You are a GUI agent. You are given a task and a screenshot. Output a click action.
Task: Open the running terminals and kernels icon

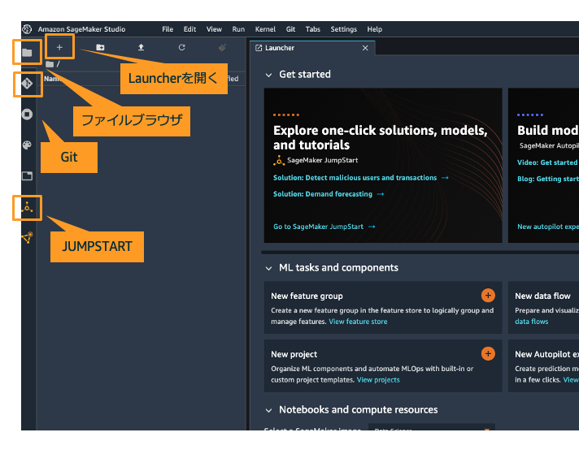click(x=27, y=115)
